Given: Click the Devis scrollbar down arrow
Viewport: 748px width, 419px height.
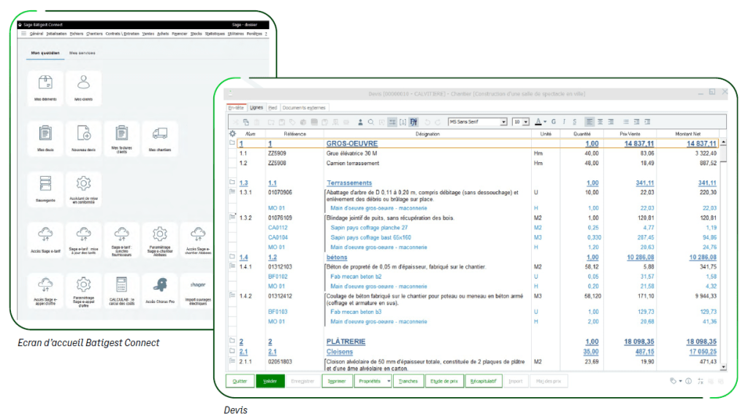Looking at the screenshot, I should tap(723, 367).
